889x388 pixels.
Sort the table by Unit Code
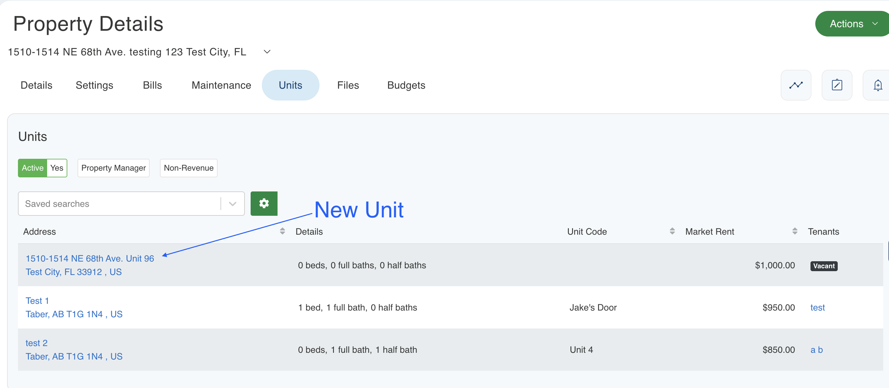[x=672, y=231]
